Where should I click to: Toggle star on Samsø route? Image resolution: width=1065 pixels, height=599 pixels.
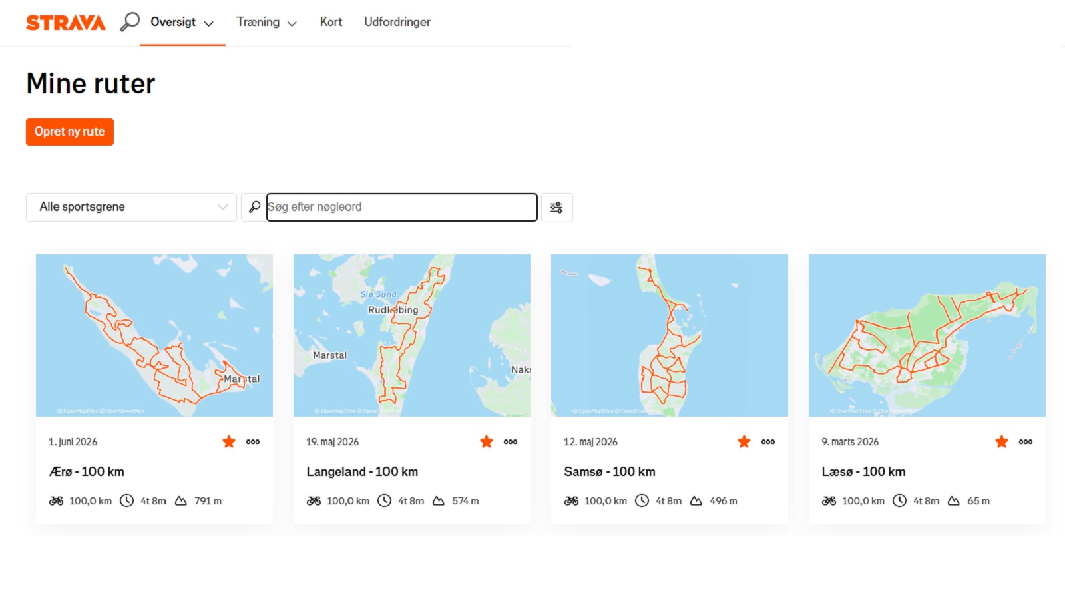[x=744, y=442]
